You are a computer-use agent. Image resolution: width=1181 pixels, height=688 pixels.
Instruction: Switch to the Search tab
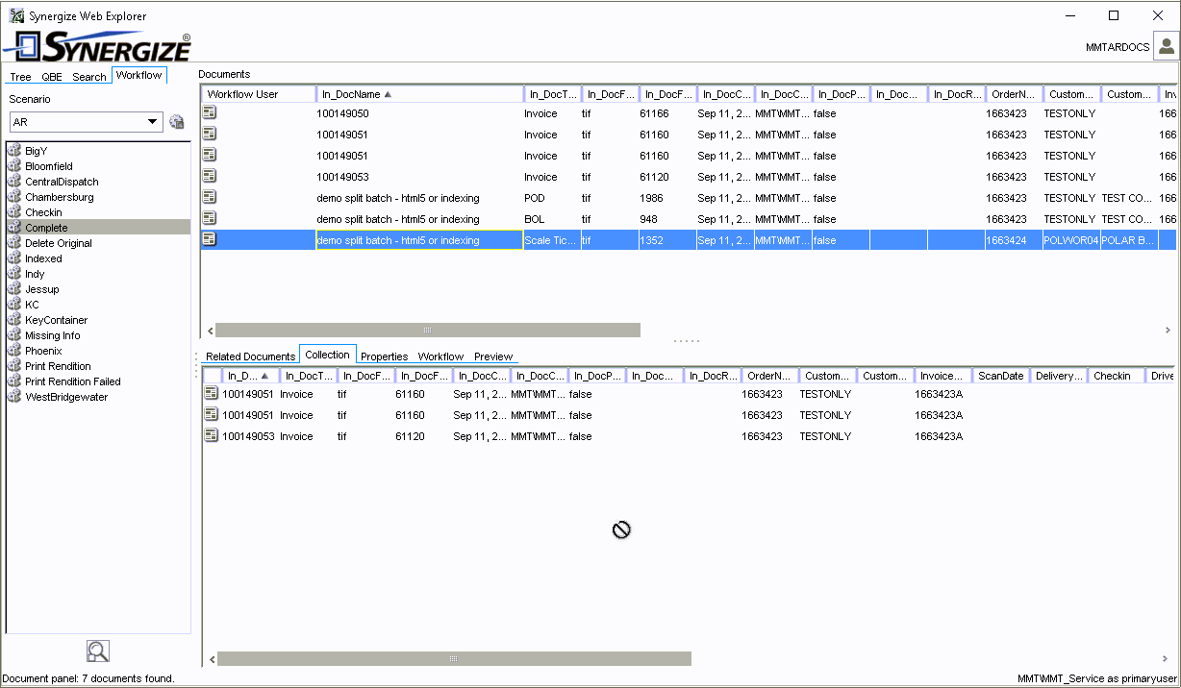point(89,77)
